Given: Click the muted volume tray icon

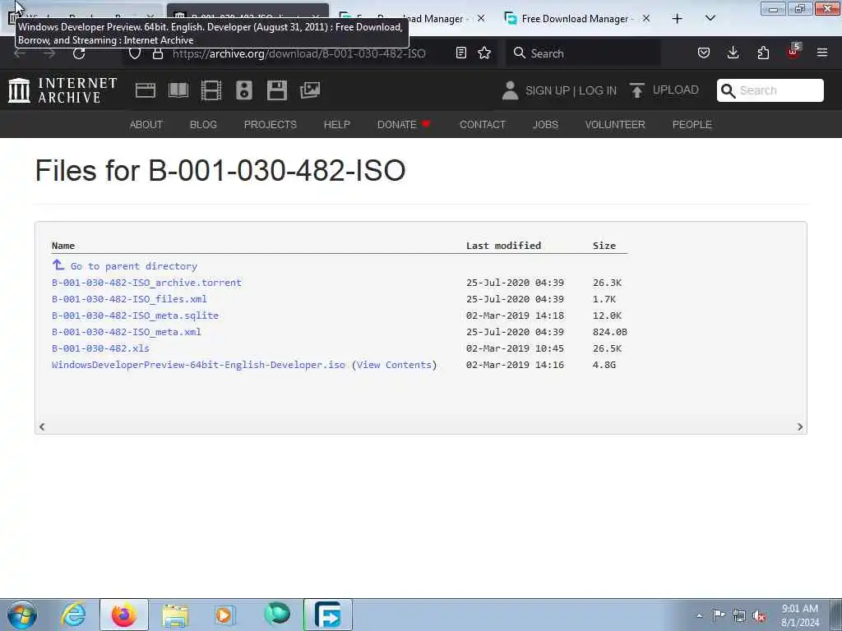Looking at the screenshot, I should click(x=759, y=615).
